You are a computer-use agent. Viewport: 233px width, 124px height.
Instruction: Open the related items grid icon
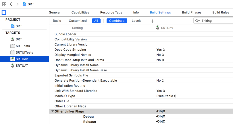click(x=4, y=4)
